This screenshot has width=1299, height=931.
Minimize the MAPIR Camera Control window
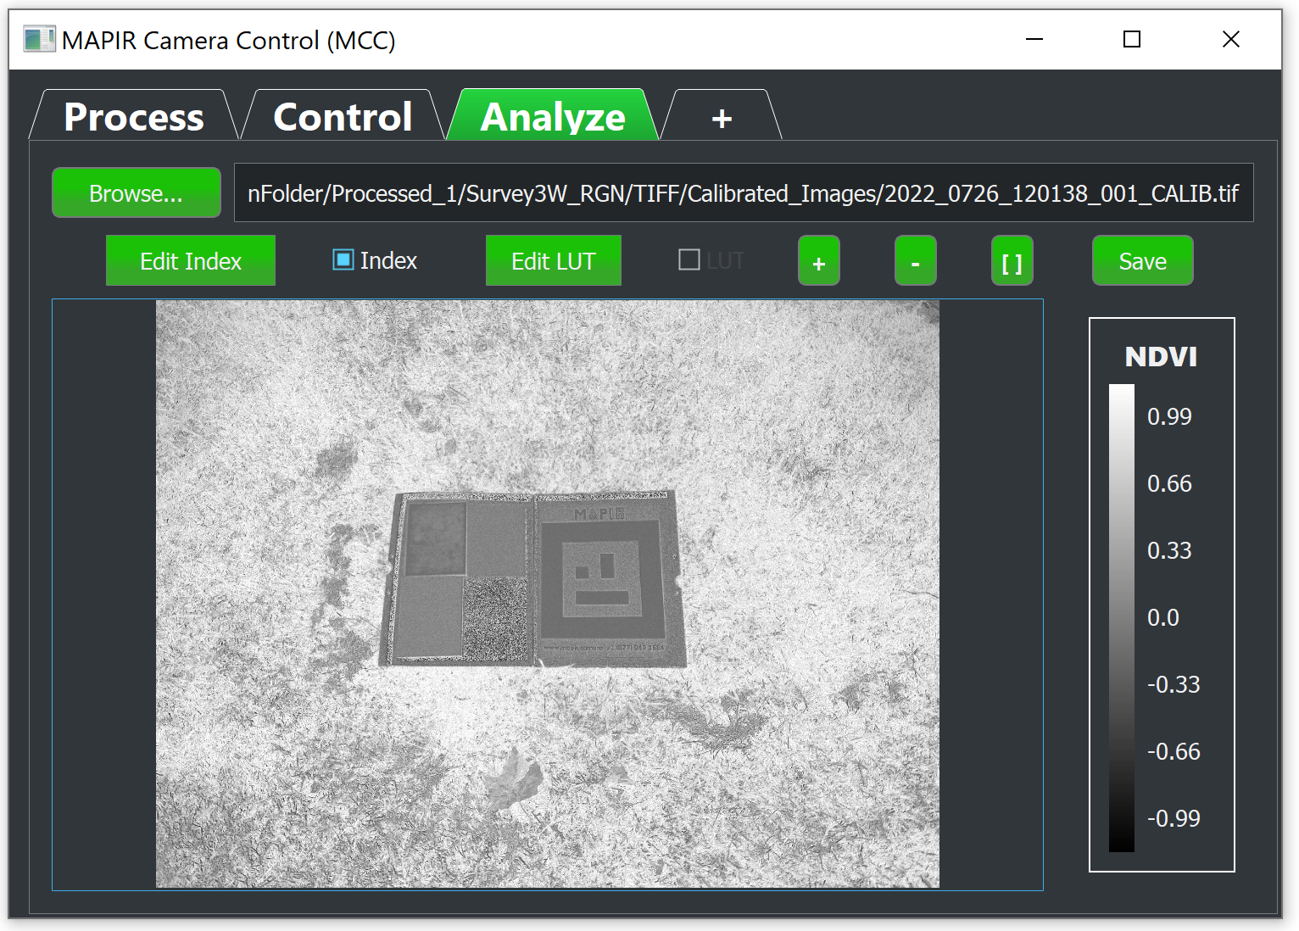[x=1034, y=40]
